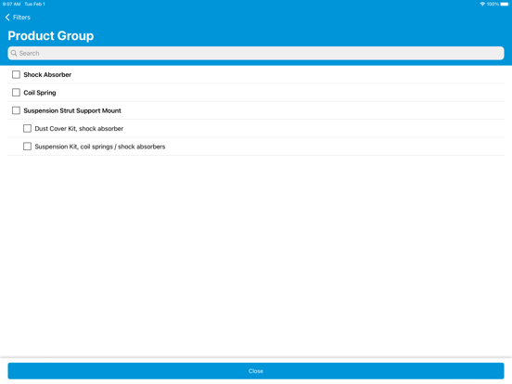The height and width of the screenshot is (384, 512).
Task: Click the magnifier icon in search bar
Action: pyautogui.click(x=14, y=53)
